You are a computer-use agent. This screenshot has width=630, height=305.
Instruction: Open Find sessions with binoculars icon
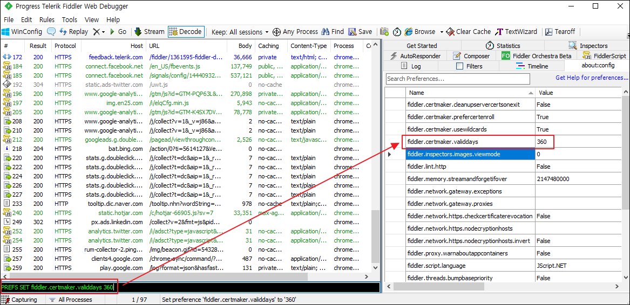(332, 32)
